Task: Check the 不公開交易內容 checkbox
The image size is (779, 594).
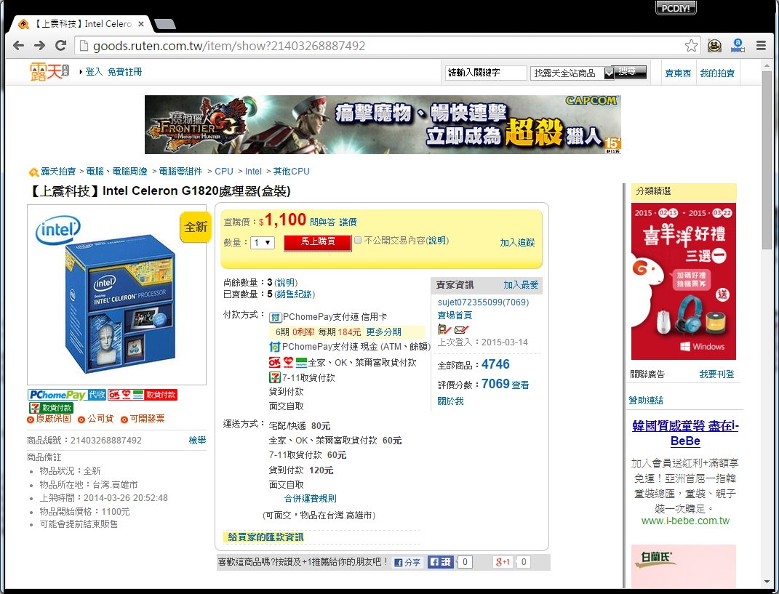Action: pos(358,241)
